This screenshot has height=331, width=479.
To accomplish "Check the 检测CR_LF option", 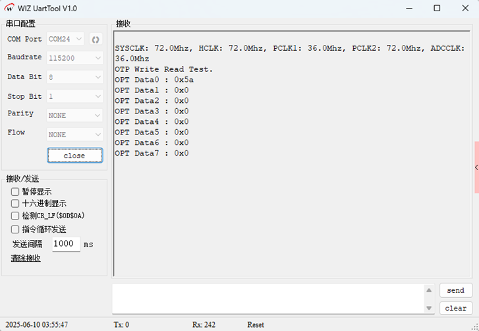I will click(15, 216).
